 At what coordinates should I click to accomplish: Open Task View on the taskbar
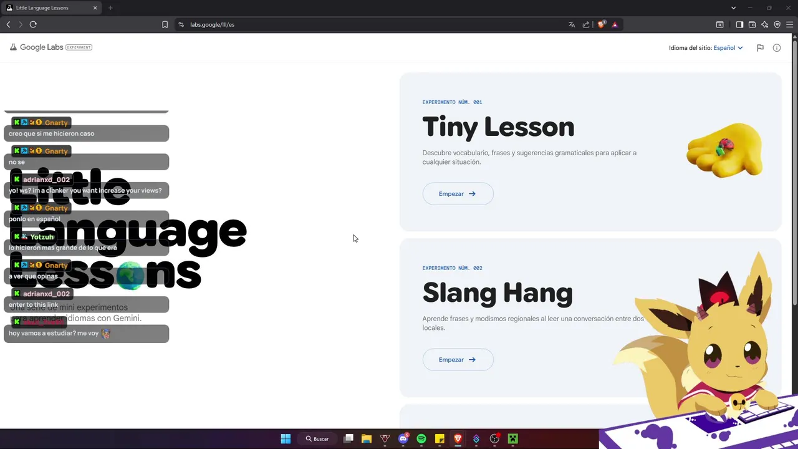click(x=349, y=439)
